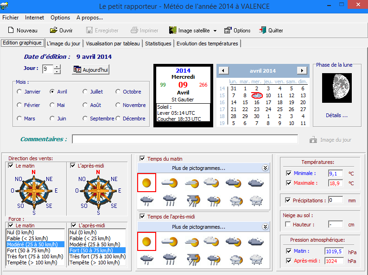Go to next month in calendar

point(302,70)
